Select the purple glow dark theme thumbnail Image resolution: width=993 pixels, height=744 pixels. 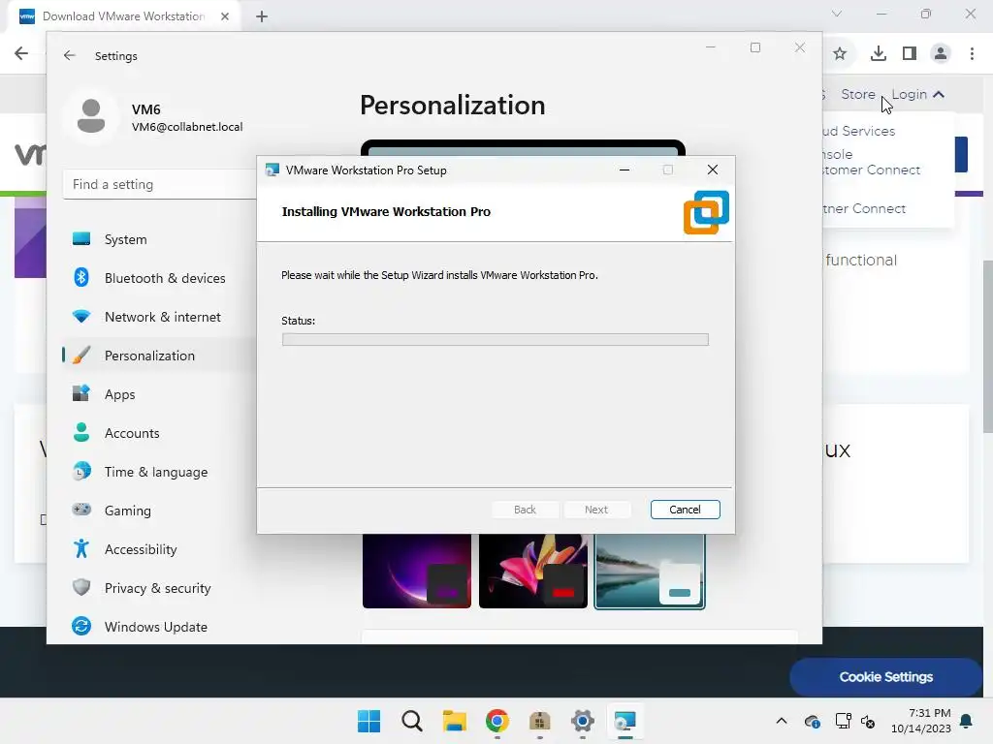click(x=417, y=571)
